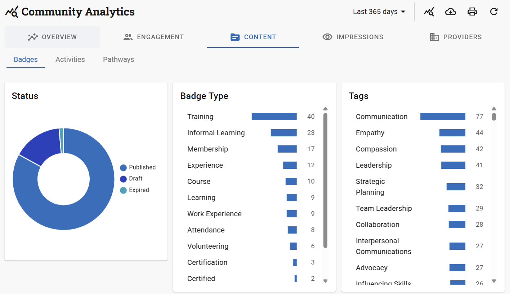Viewport: 510px width, 294px height.
Task: Click the Engagement people icon
Action: click(x=128, y=37)
